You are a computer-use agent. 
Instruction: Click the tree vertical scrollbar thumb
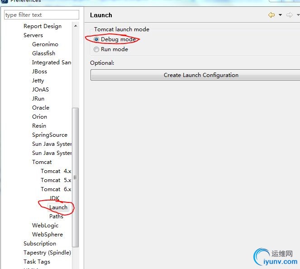(76, 177)
